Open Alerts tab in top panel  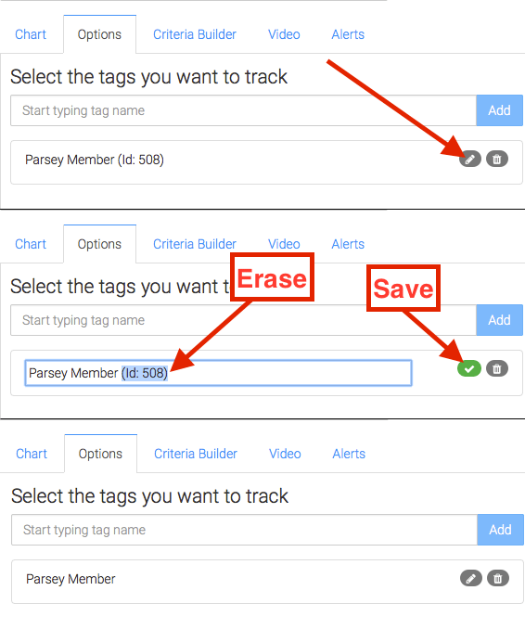(348, 34)
